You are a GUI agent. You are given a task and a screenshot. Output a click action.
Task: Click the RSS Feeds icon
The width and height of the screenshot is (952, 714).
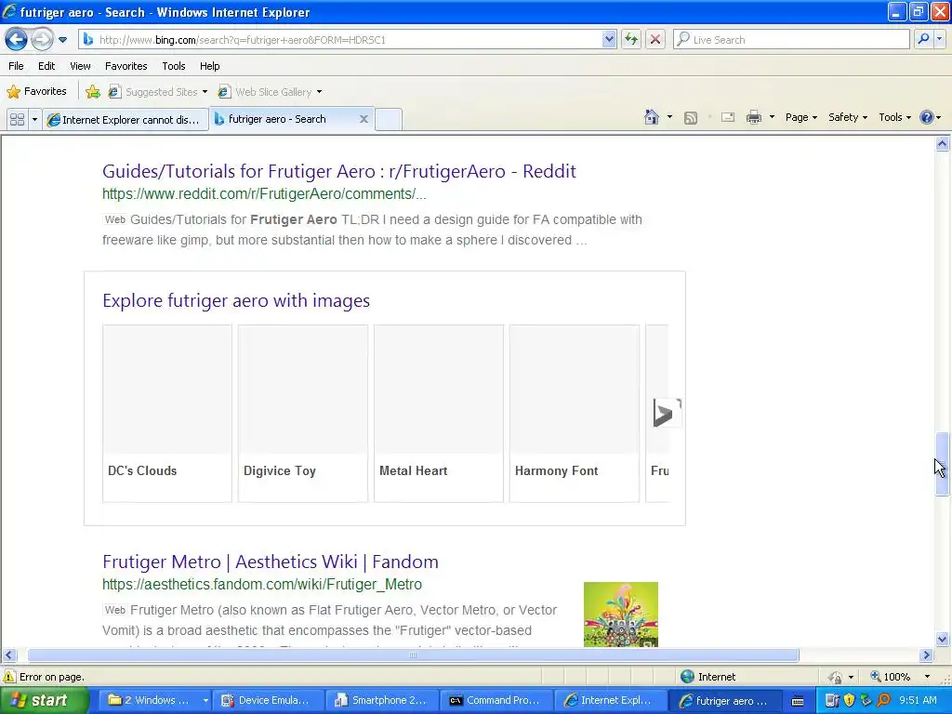[691, 118]
